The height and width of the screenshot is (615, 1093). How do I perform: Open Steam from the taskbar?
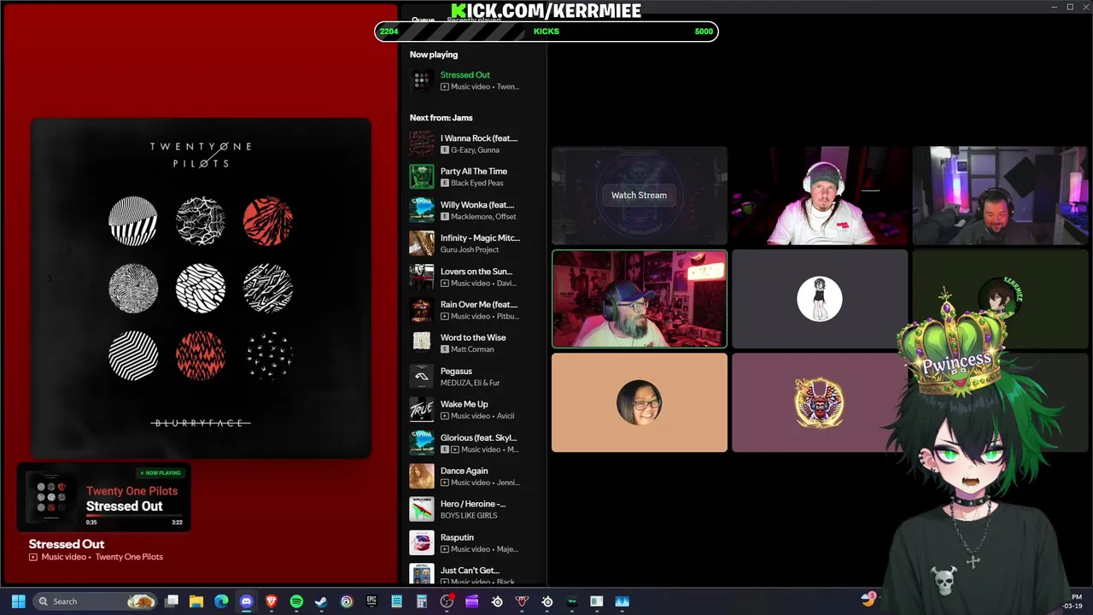(321, 601)
